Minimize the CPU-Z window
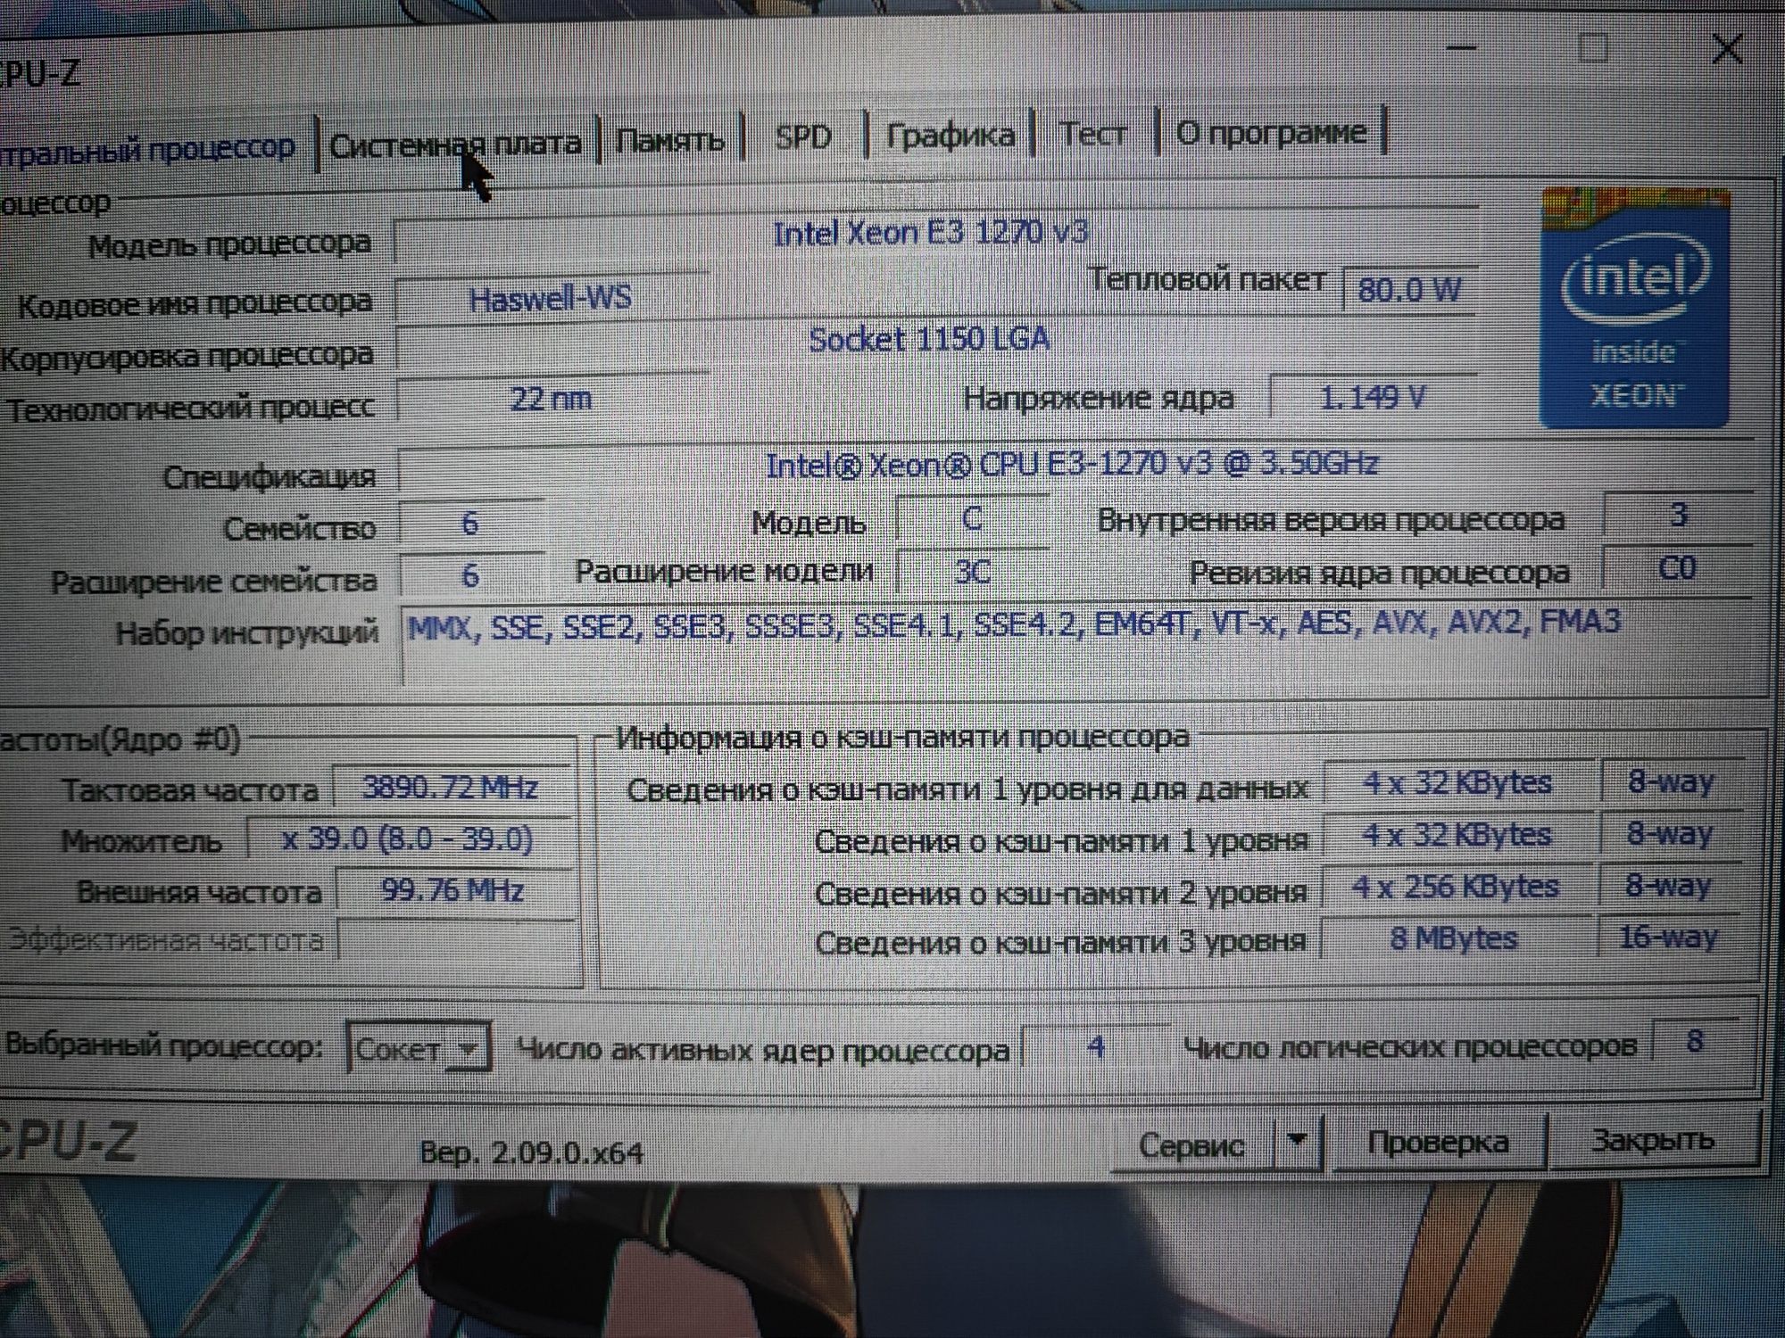The image size is (1785, 1338). pos(1462,47)
